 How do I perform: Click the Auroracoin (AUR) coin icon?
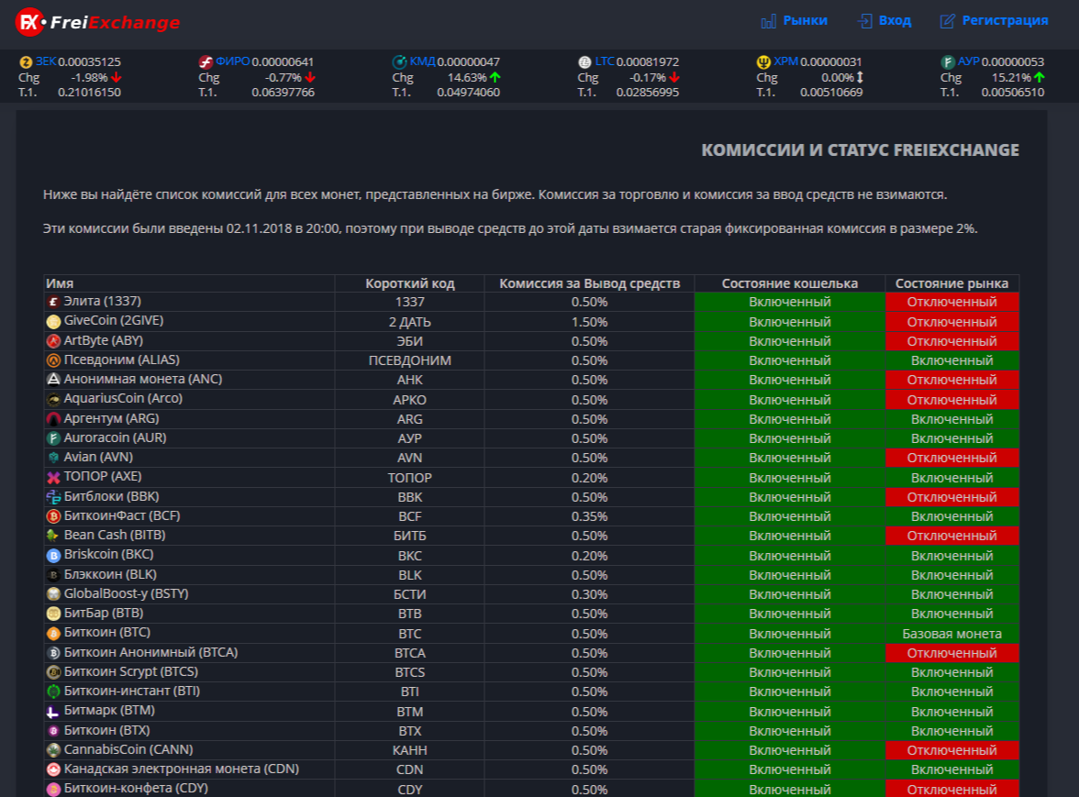tap(53, 438)
